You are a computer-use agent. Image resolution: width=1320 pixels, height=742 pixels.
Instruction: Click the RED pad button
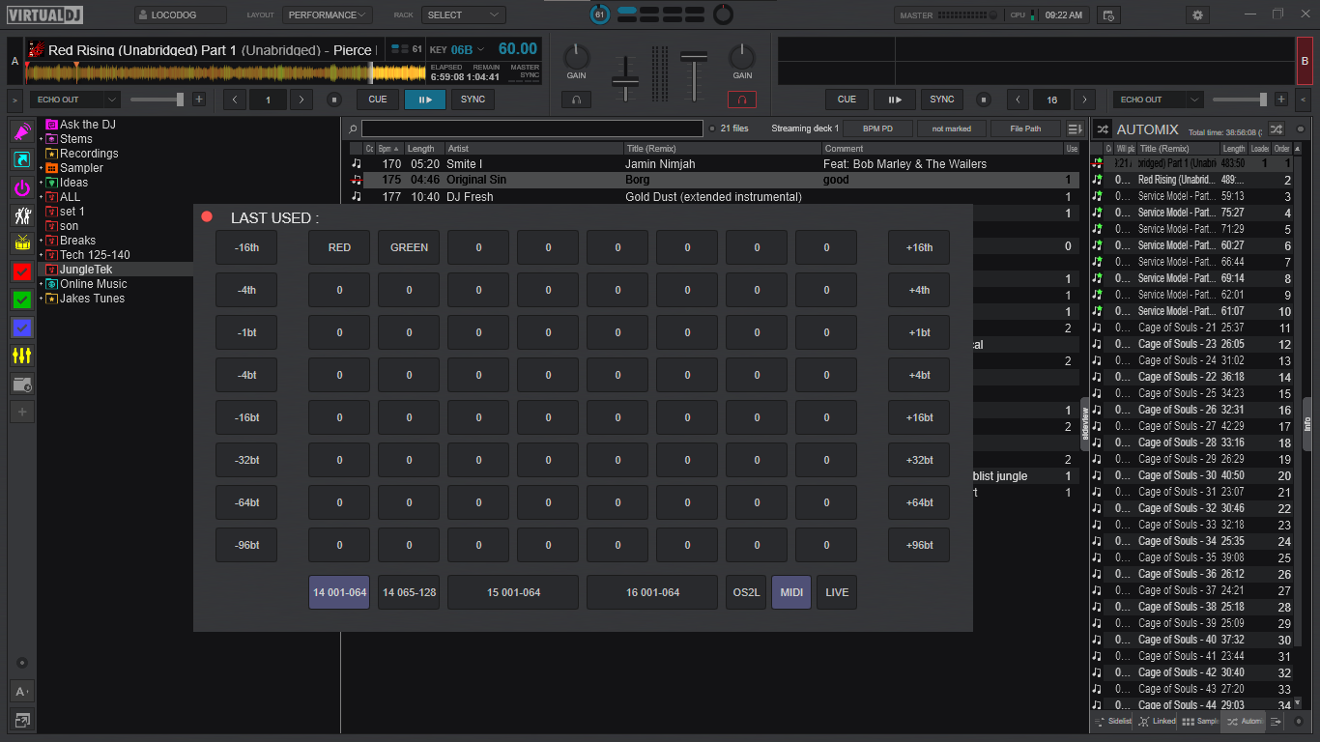[x=339, y=247]
